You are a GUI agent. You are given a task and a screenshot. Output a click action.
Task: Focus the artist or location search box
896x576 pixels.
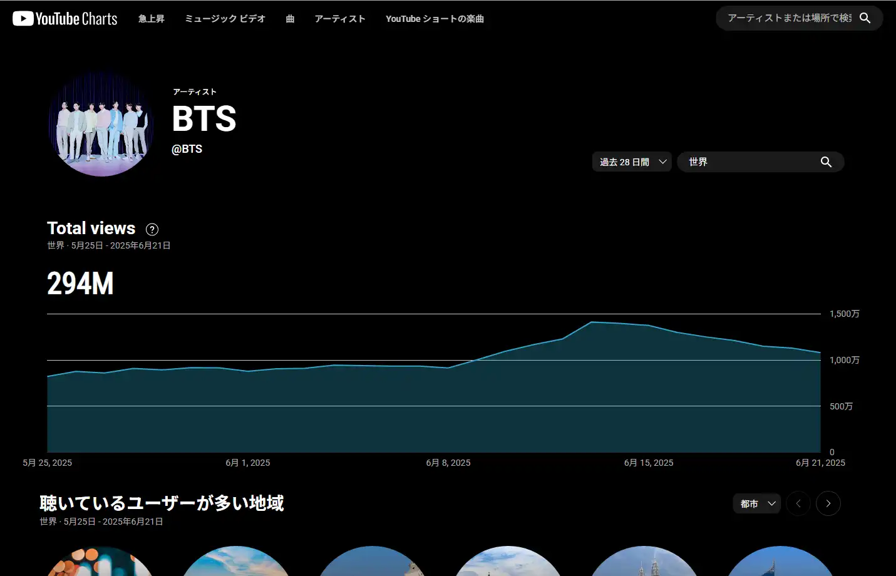[x=789, y=18]
